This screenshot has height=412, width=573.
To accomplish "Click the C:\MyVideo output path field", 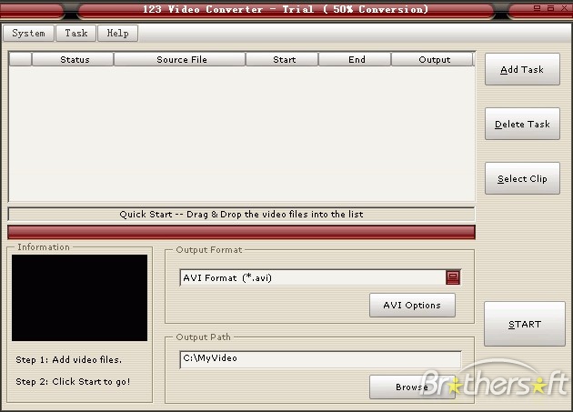I will [x=320, y=359].
